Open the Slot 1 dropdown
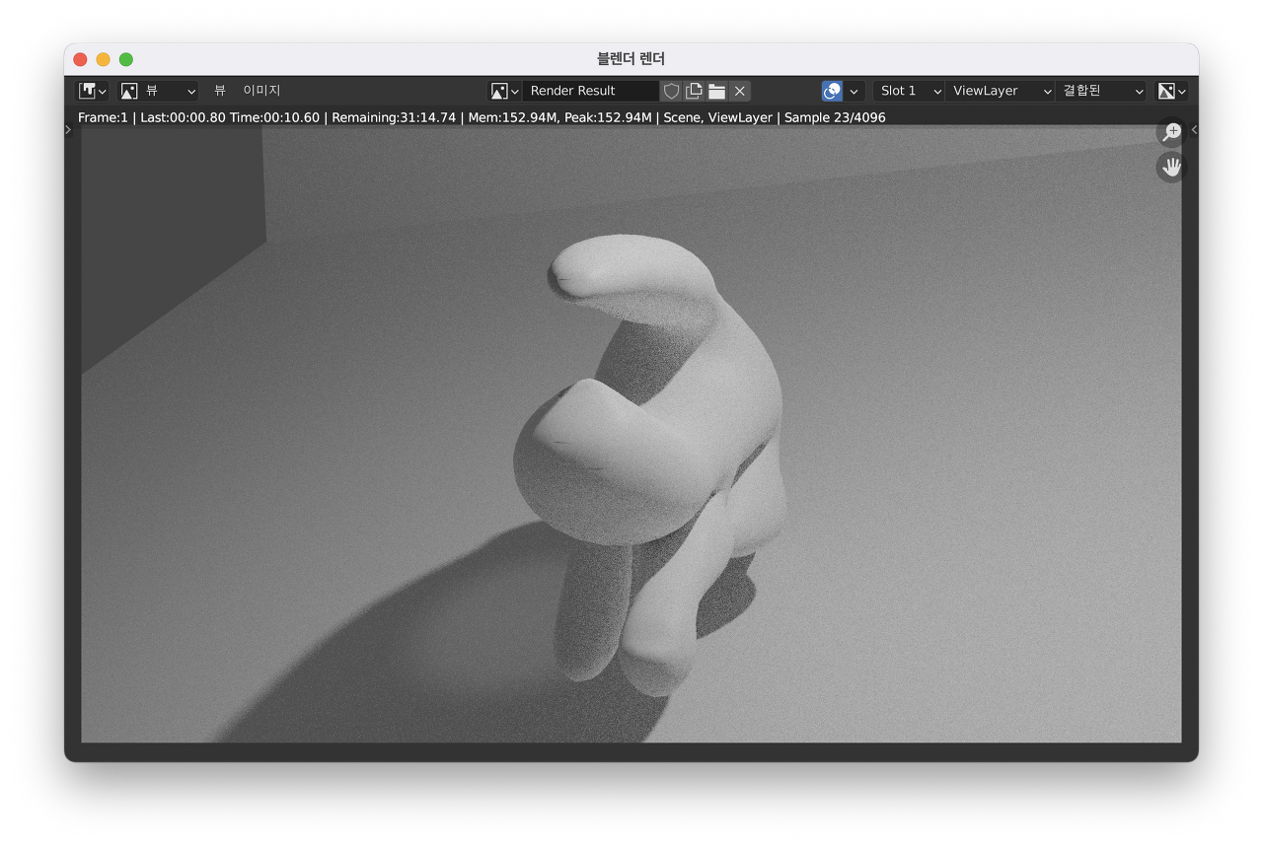The width and height of the screenshot is (1263, 847). pyautogui.click(x=909, y=91)
